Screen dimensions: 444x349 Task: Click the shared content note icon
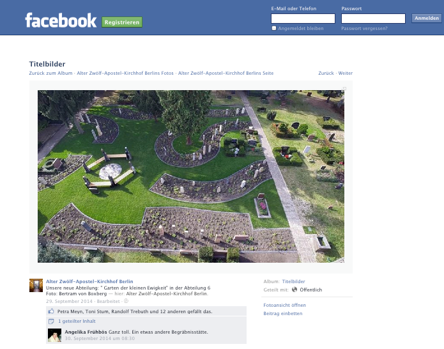pos(51,322)
